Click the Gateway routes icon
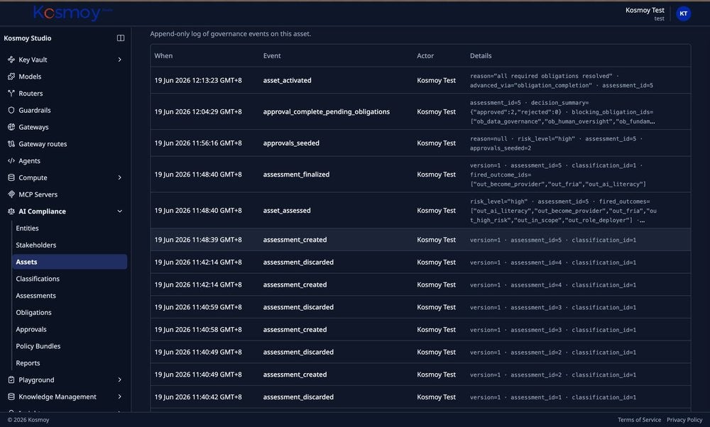 tap(11, 144)
